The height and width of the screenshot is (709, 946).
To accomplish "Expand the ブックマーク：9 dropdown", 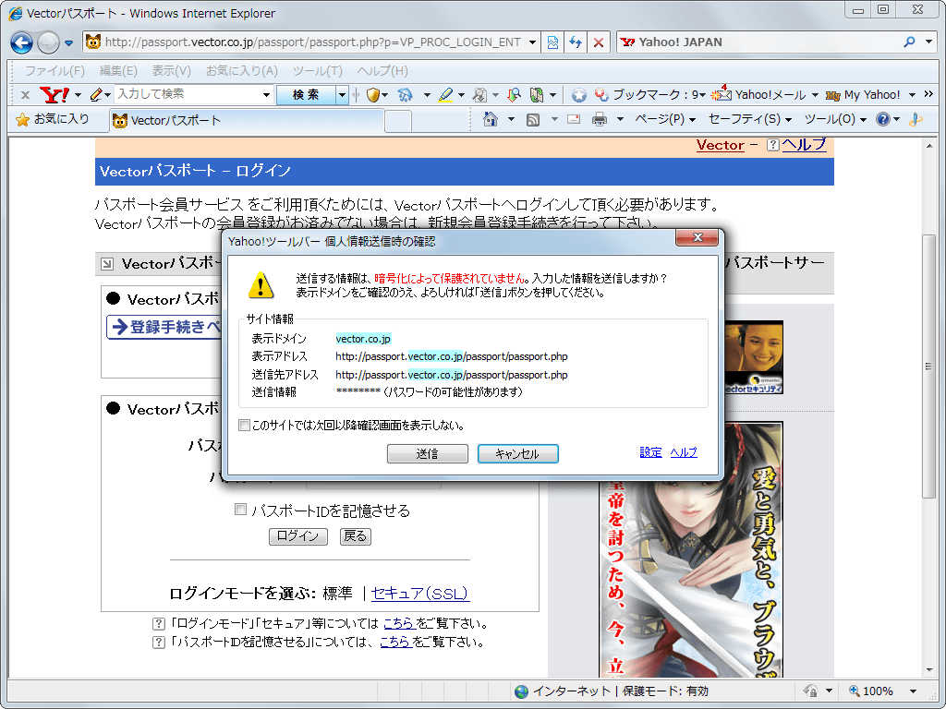I will click(x=703, y=95).
